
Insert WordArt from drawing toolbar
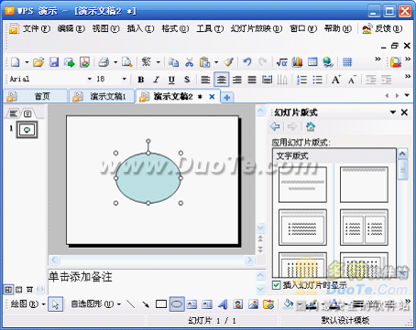(x=223, y=303)
